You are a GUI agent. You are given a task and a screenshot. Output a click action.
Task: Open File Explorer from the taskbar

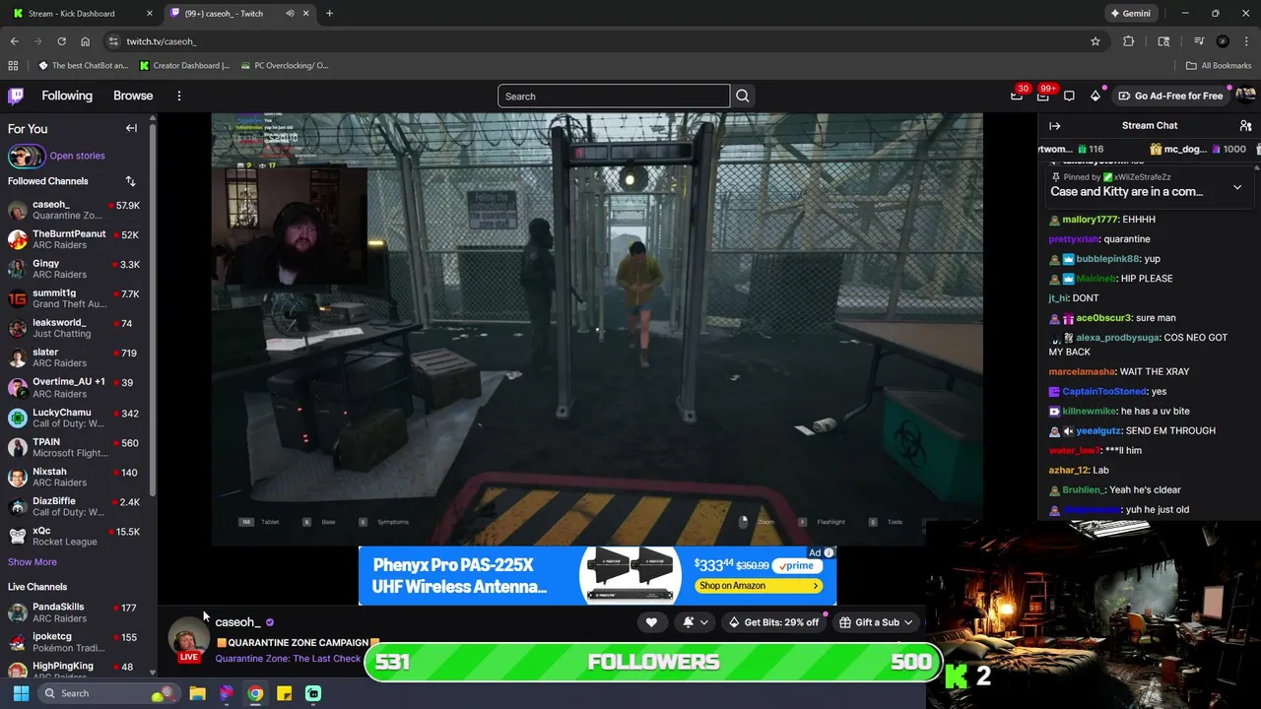pyautogui.click(x=197, y=693)
